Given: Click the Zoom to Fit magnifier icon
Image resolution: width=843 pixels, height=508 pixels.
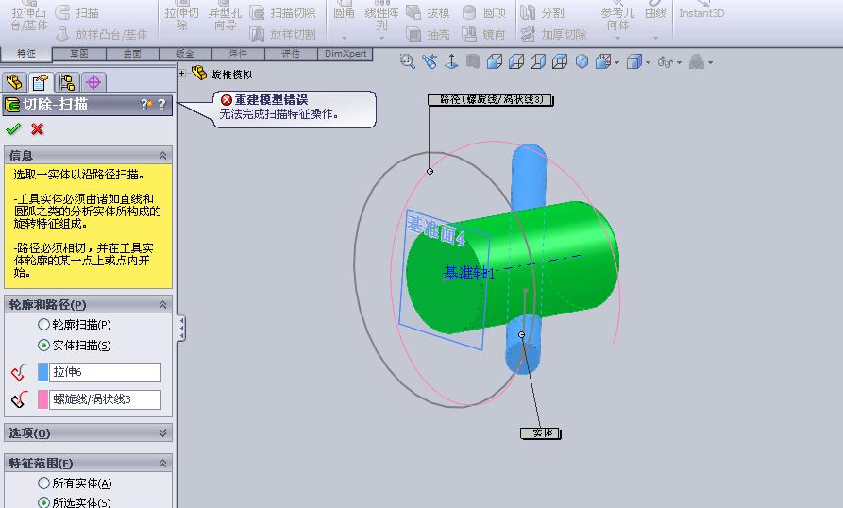Looking at the screenshot, I should coord(408,61).
